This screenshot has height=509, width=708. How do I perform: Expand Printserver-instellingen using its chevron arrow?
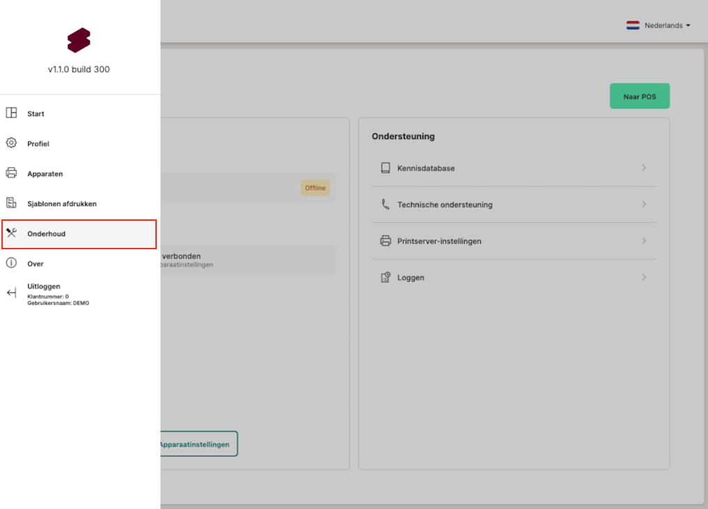(644, 241)
